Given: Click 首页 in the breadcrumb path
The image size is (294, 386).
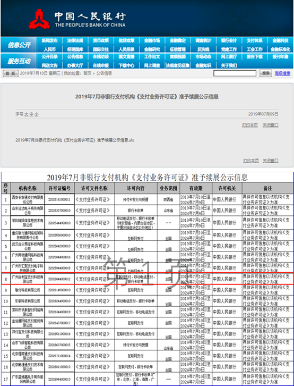Looking at the screenshot, I should 87,73.
